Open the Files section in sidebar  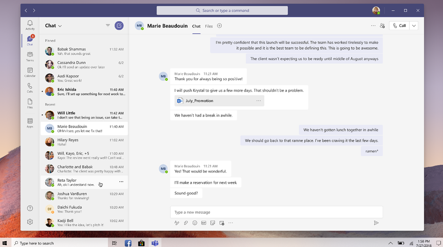coord(30,103)
